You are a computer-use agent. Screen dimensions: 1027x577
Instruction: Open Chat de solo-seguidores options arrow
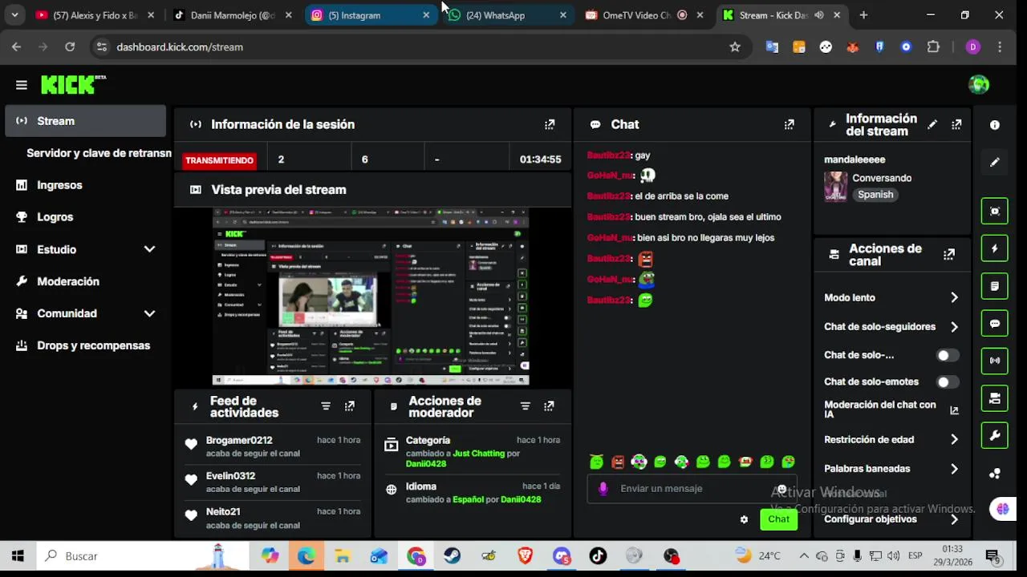(954, 327)
